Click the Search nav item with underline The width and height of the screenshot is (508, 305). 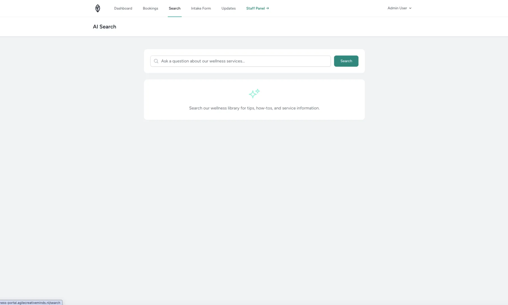point(174,8)
